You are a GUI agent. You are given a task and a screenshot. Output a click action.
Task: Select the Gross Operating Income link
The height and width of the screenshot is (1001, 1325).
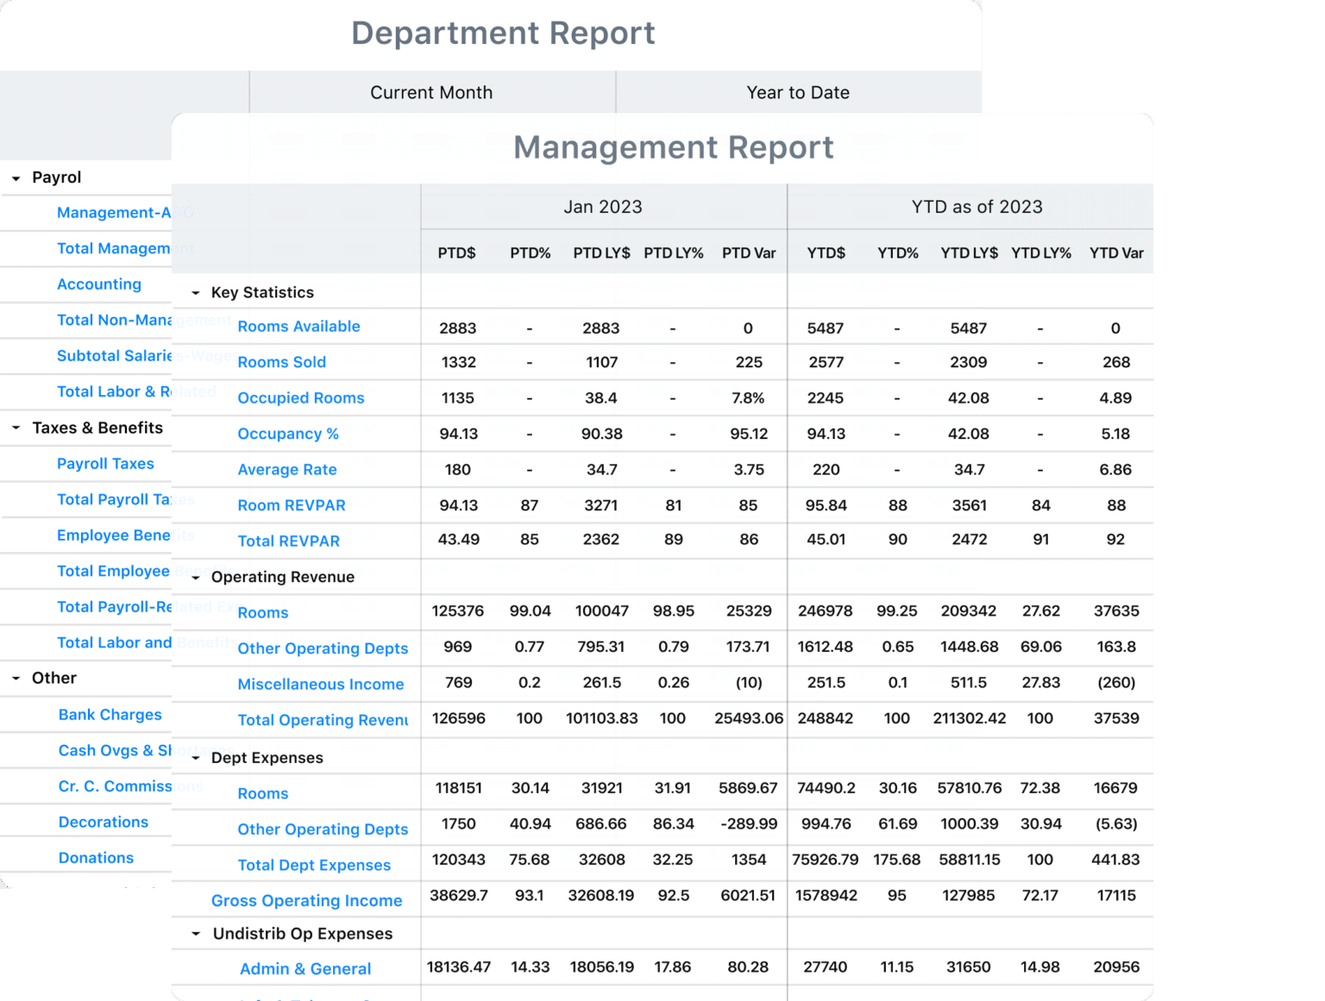click(307, 900)
